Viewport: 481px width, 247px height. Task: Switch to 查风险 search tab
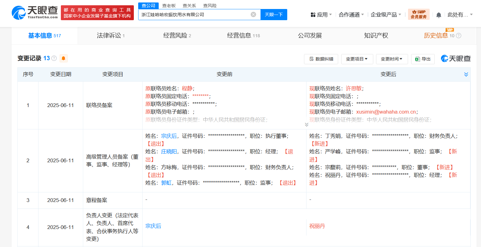pyautogui.click(x=210, y=6)
